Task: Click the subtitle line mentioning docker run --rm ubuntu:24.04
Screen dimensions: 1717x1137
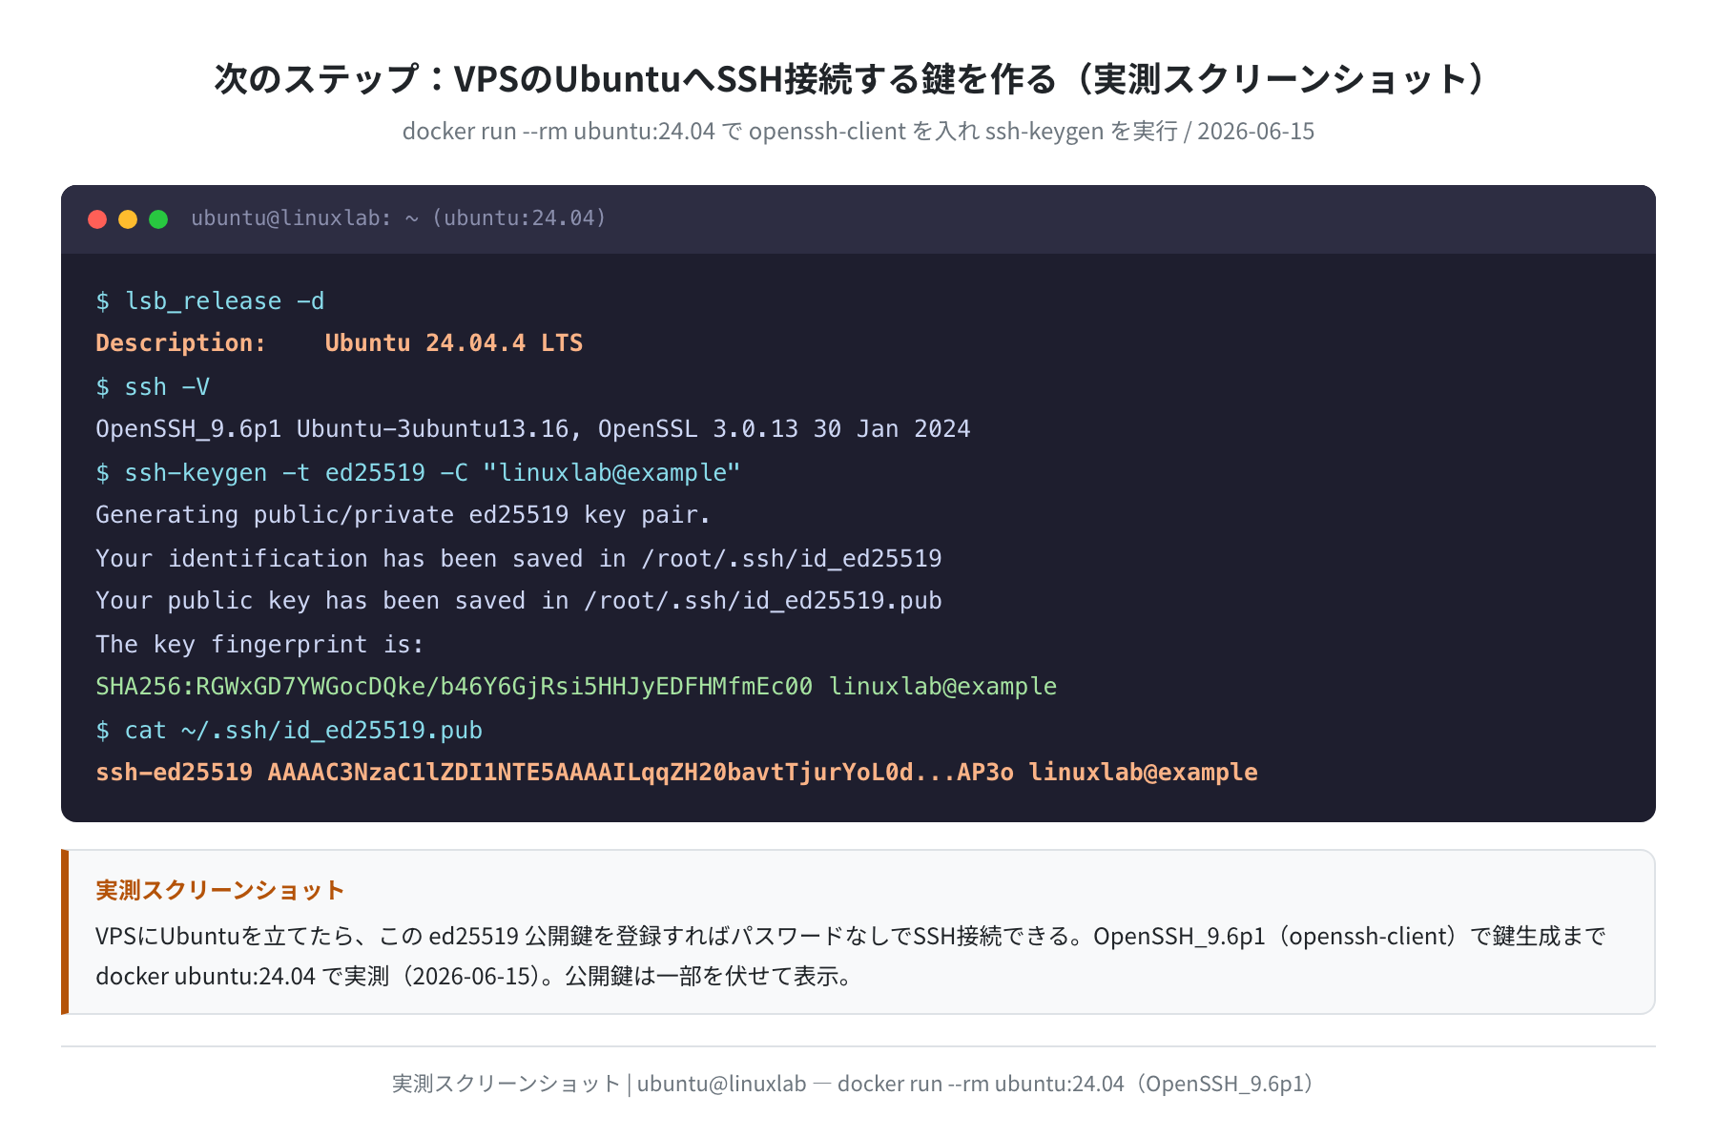Action: tap(858, 131)
